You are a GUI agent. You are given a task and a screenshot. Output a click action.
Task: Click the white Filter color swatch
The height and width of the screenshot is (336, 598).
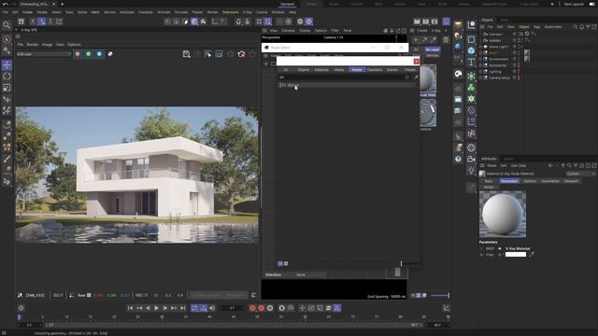pos(516,255)
